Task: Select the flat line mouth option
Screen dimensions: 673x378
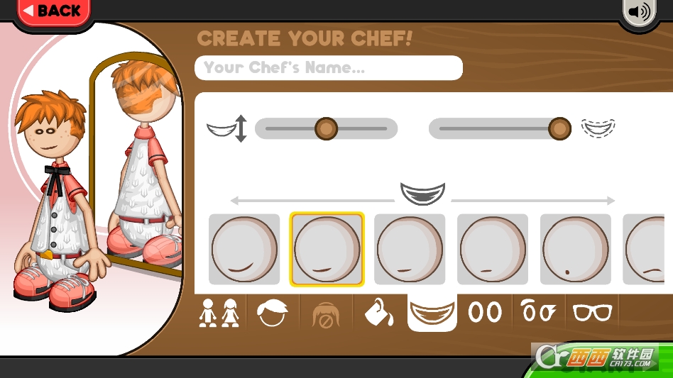Action: click(493, 249)
